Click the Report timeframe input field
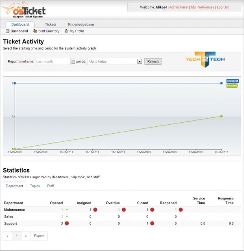Screen dimensions: 244x251 coord(52,61)
